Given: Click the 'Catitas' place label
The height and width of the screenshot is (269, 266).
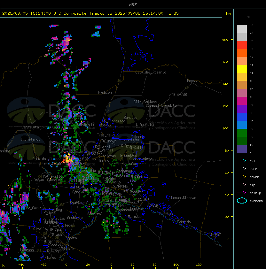Looking at the screenshot, I should point(166,214).
